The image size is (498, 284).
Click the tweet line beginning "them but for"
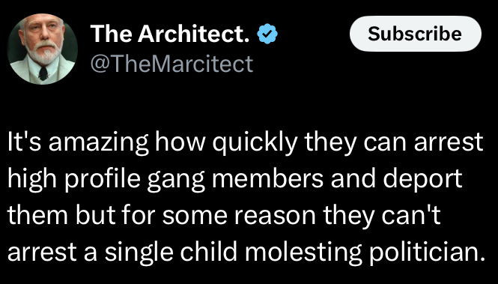pyautogui.click(x=224, y=215)
